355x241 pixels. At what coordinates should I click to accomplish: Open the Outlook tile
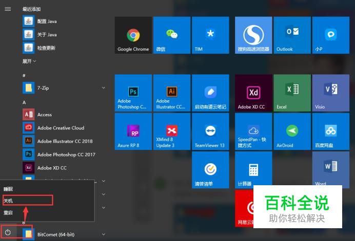292,35
